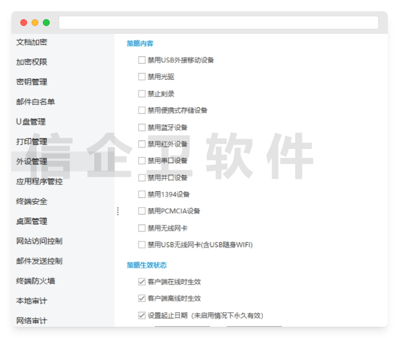Tick the 禁止刻录 checkbox
The height and width of the screenshot is (338, 399).
[142, 94]
